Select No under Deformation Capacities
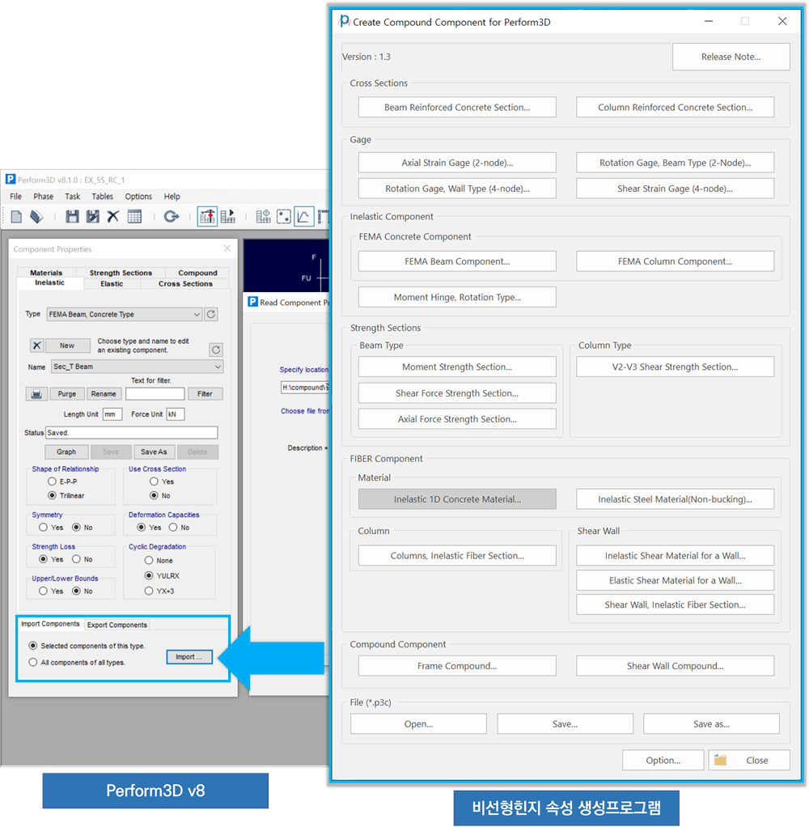809x827 pixels. coord(173,528)
